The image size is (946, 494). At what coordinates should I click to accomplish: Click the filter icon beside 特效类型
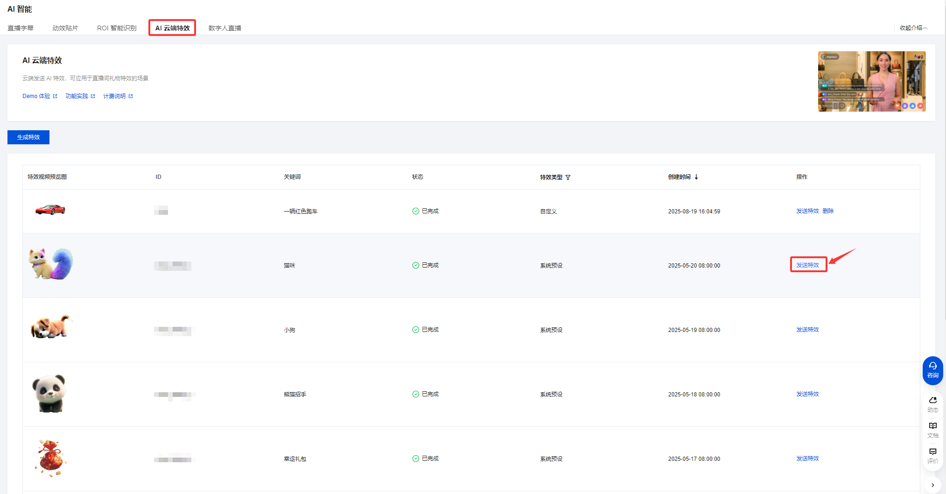click(568, 177)
